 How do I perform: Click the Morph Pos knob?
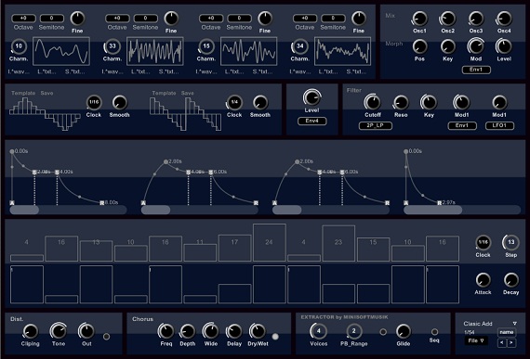click(419, 47)
